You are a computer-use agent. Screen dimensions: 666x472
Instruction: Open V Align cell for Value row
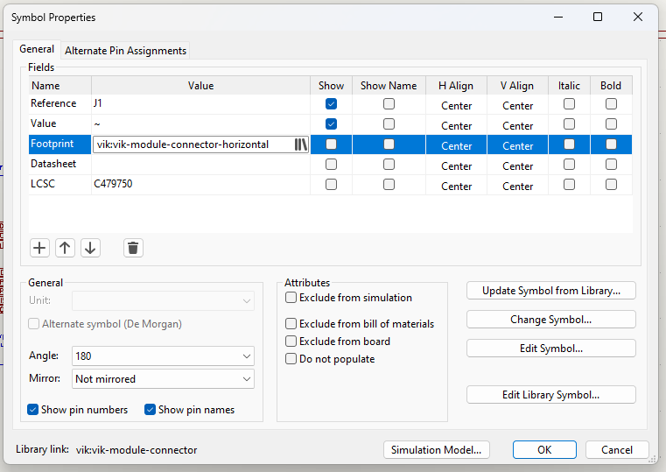[x=517, y=125]
